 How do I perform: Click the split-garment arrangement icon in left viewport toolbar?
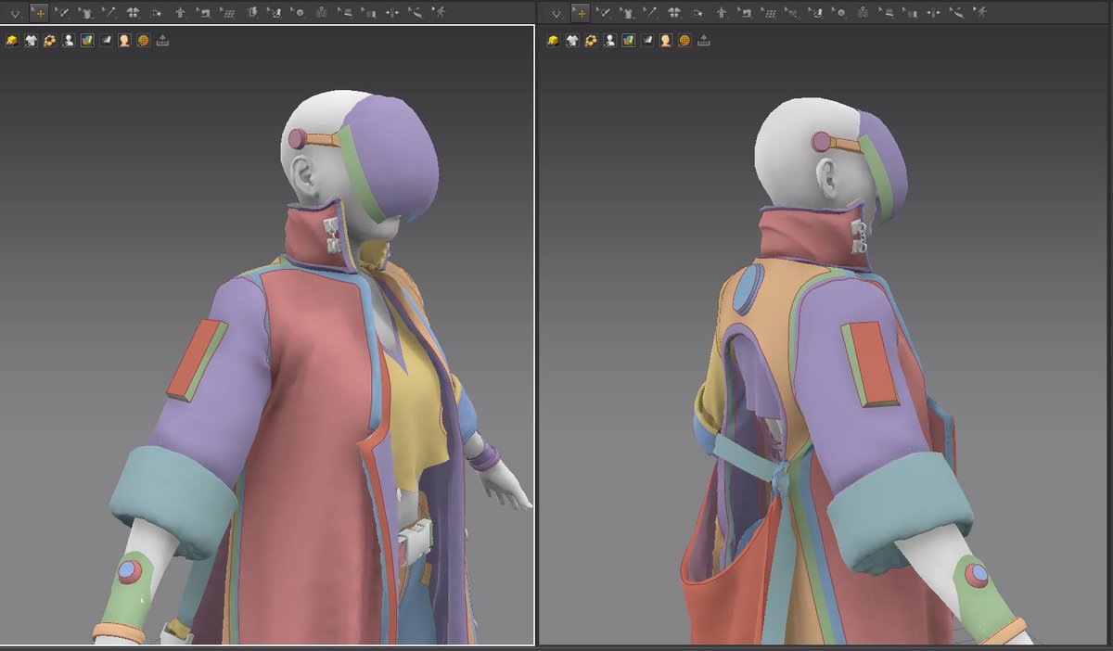pyautogui.click(x=133, y=13)
